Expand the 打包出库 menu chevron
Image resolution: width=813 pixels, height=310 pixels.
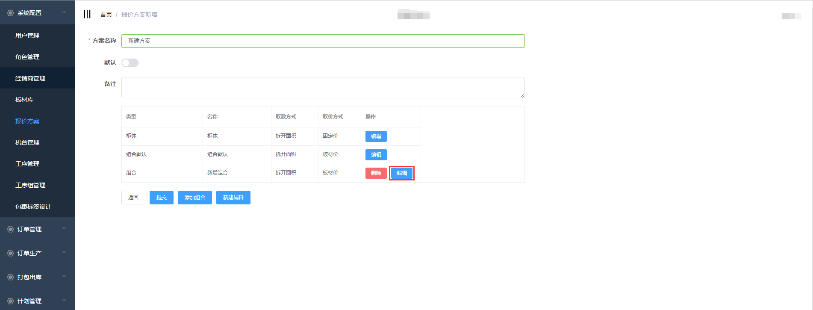(x=64, y=277)
